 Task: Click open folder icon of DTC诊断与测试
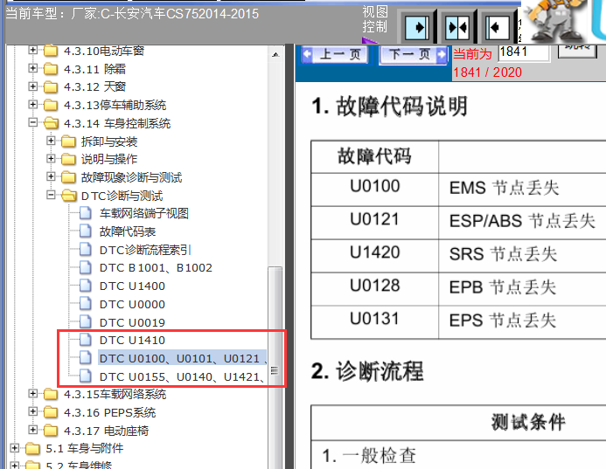(69, 196)
